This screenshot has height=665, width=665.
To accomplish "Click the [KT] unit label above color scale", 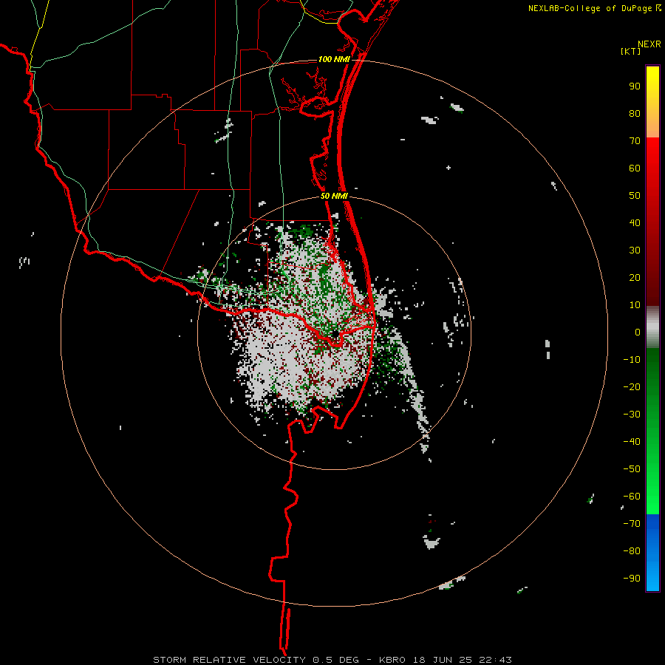I will [x=631, y=51].
